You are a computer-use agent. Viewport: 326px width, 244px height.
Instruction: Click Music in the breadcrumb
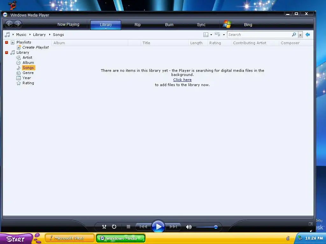[21, 35]
